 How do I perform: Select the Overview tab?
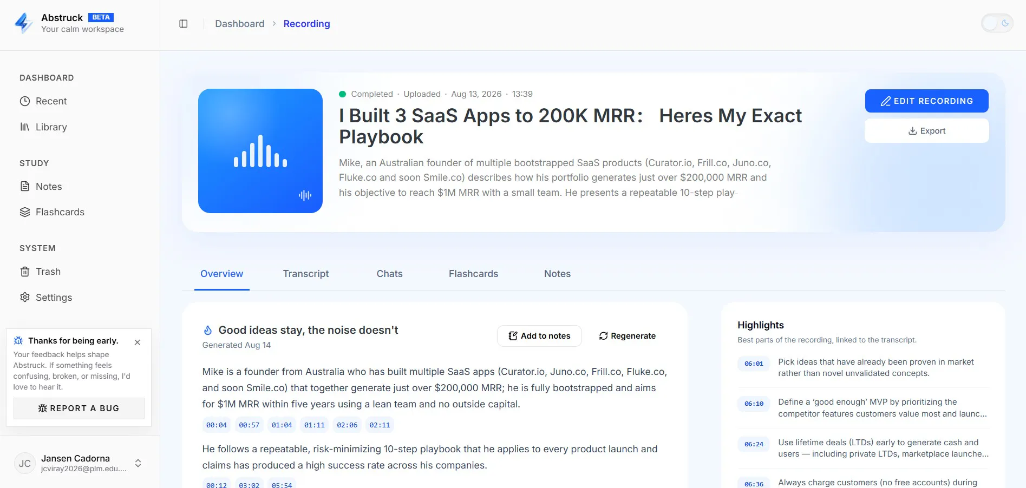(222, 274)
